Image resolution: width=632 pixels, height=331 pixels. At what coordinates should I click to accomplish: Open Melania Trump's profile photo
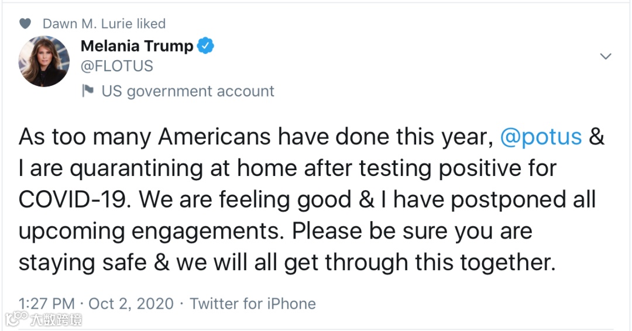pyautogui.click(x=44, y=61)
